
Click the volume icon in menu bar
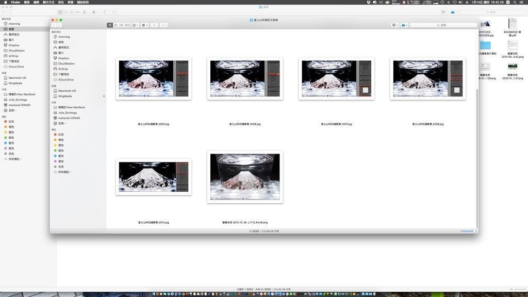click(x=460, y=3)
